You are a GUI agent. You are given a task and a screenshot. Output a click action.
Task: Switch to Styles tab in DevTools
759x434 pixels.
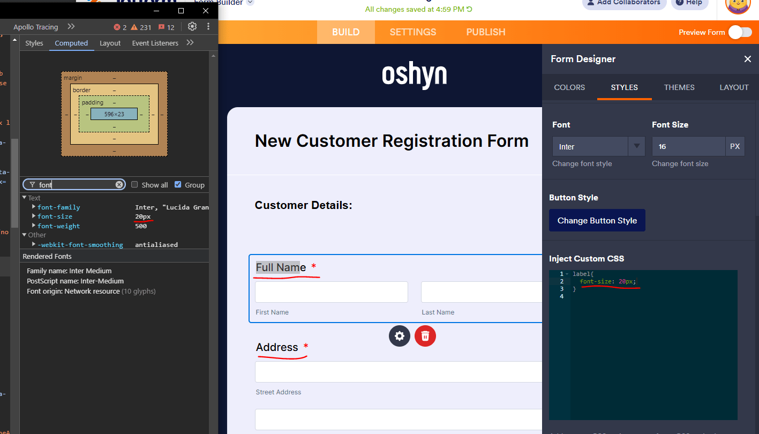(x=34, y=43)
